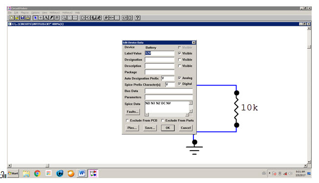This screenshot has height=183, width=319.
Task: Click the volume speaker tray icon
Action: [x=291, y=173]
